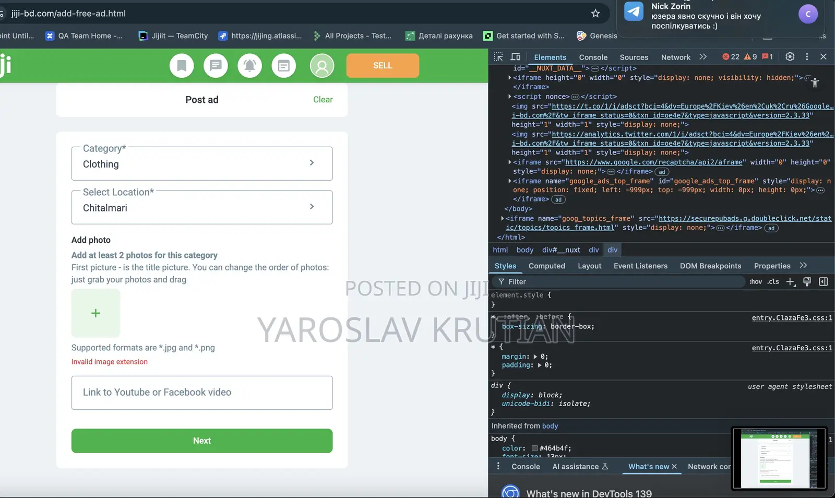Click the #464b4f color swatch

pyautogui.click(x=534, y=448)
